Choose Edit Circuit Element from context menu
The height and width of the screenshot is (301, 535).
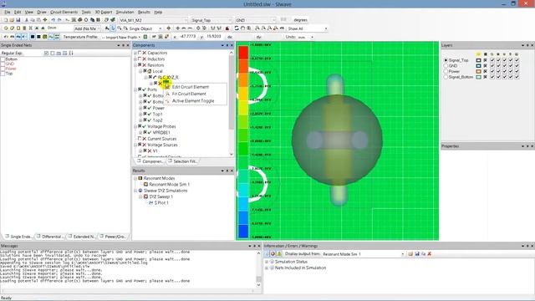195,87
